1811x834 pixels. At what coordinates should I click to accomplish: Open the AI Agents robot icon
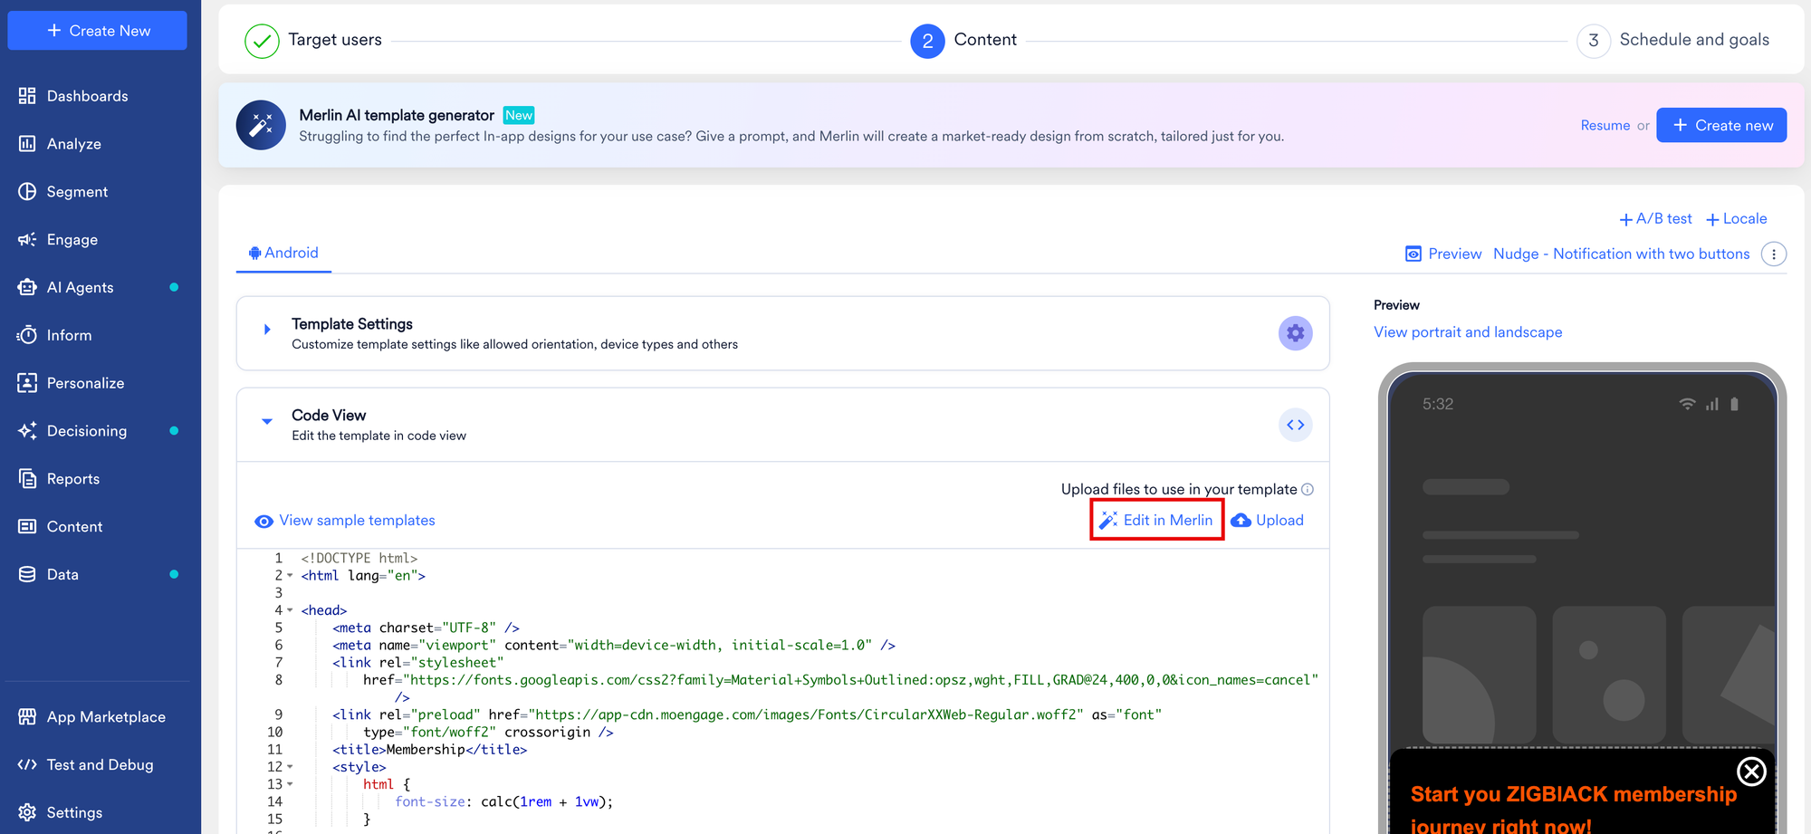[x=27, y=288]
